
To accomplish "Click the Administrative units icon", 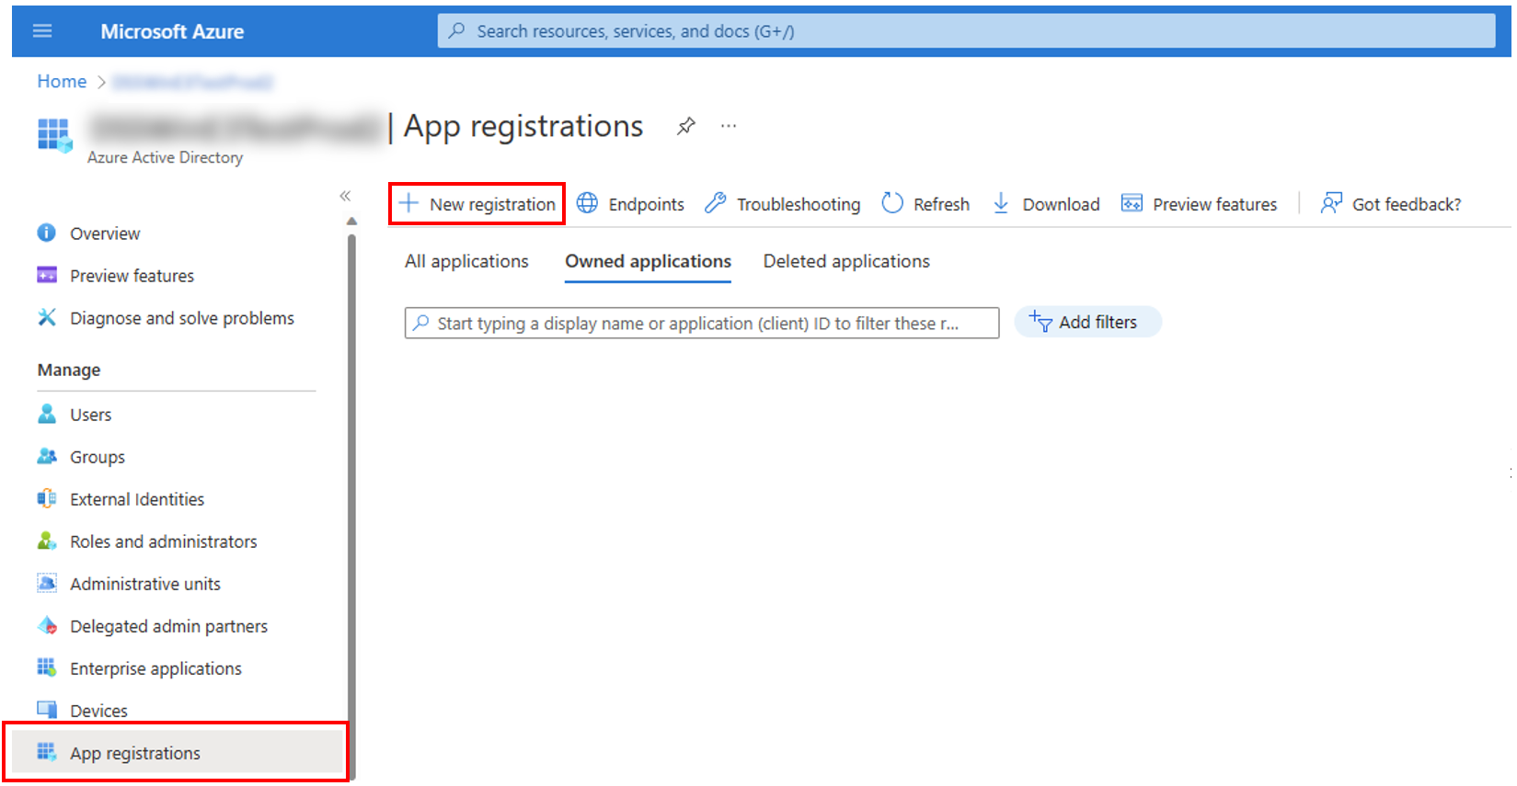I will tap(46, 583).
